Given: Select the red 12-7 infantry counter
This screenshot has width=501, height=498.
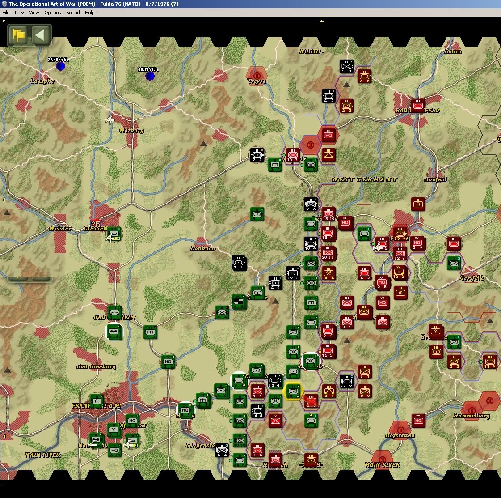Looking at the screenshot, I should click(400, 253).
